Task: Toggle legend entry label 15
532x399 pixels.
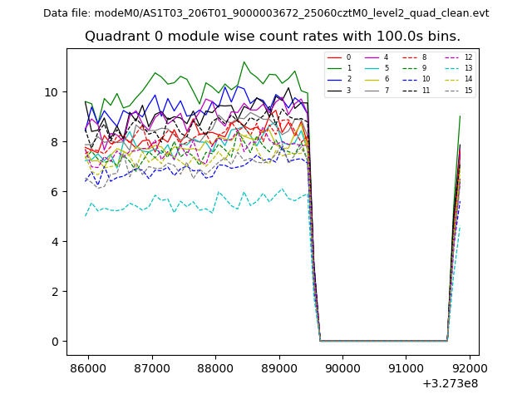Action: pos(468,90)
